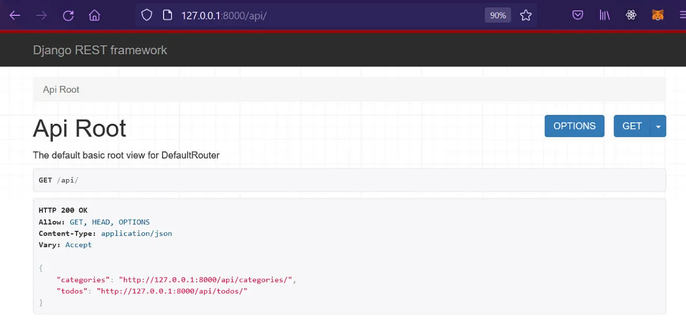Viewport: 686px width, 325px height.
Task: Save this page to Pocket
Action: [x=577, y=15]
